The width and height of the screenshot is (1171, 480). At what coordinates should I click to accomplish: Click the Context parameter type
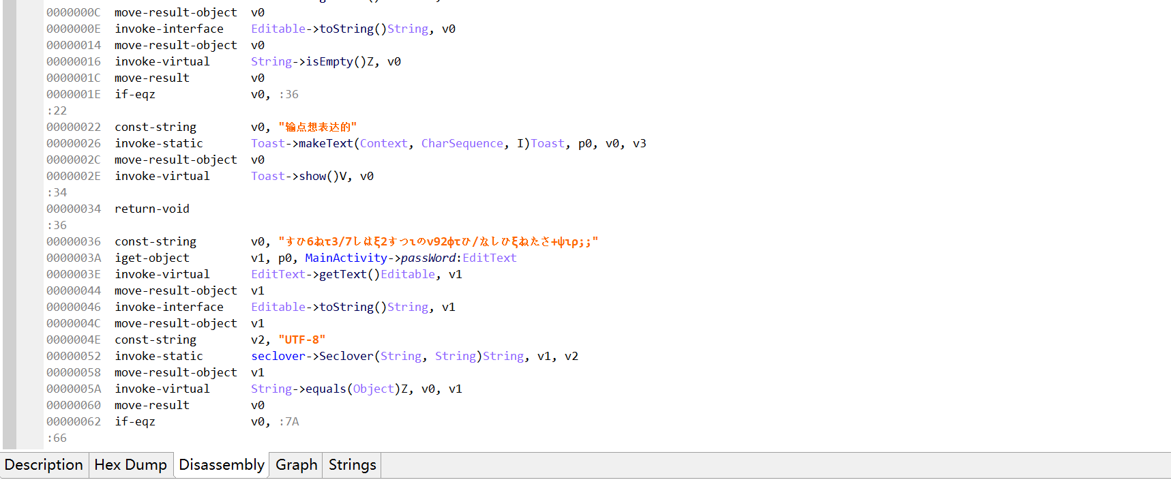383,143
